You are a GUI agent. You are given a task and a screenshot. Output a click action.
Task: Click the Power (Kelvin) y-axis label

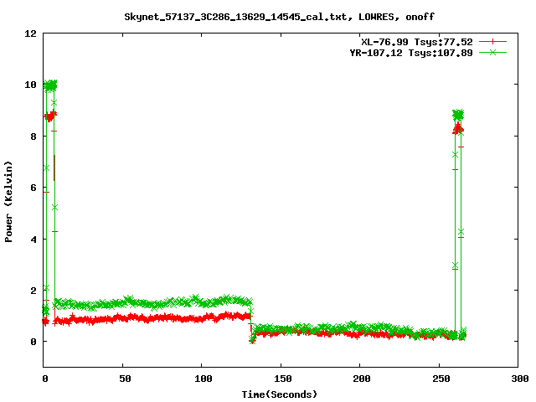(8, 202)
